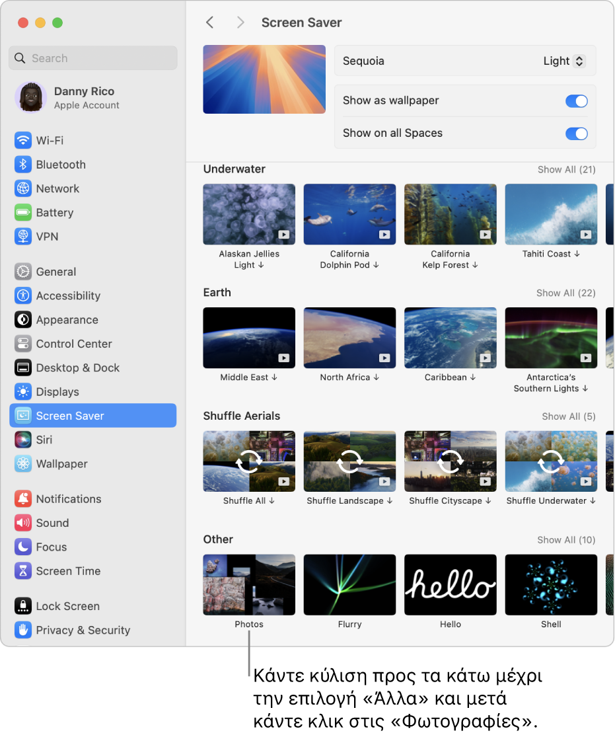The height and width of the screenshot is (737, 615).
Task: Click the Bluetooth sidebar icon
Action: tap(23, 164)
